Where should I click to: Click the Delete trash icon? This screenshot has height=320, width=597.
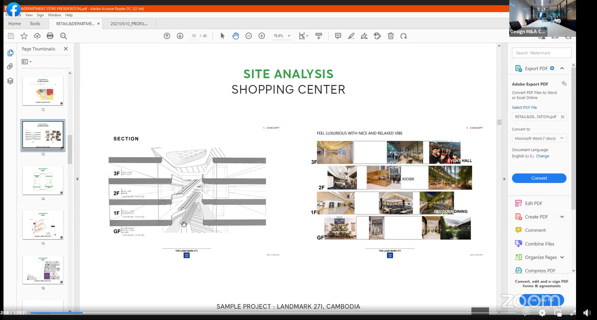click(391, 36)
